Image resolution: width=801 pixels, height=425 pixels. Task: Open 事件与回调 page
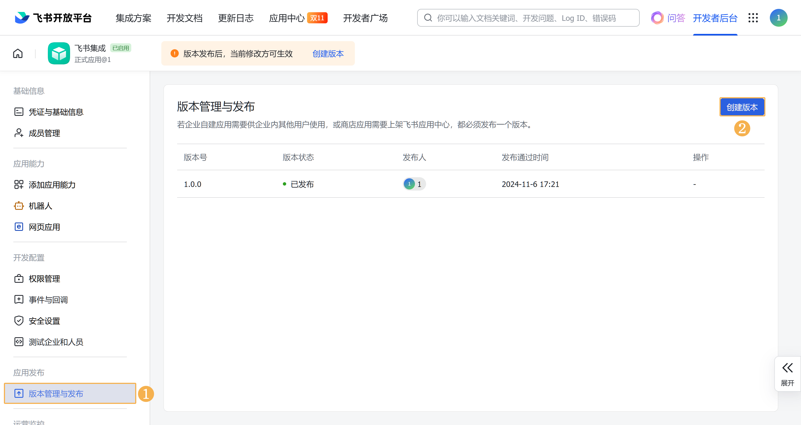point(48,300)
